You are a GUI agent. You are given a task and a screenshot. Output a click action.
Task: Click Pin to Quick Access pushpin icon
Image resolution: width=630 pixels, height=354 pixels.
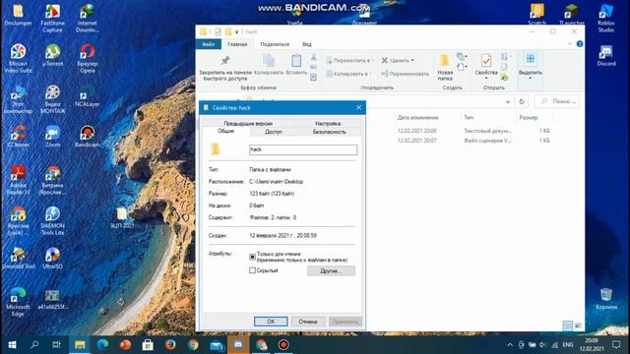coord(225,60)
